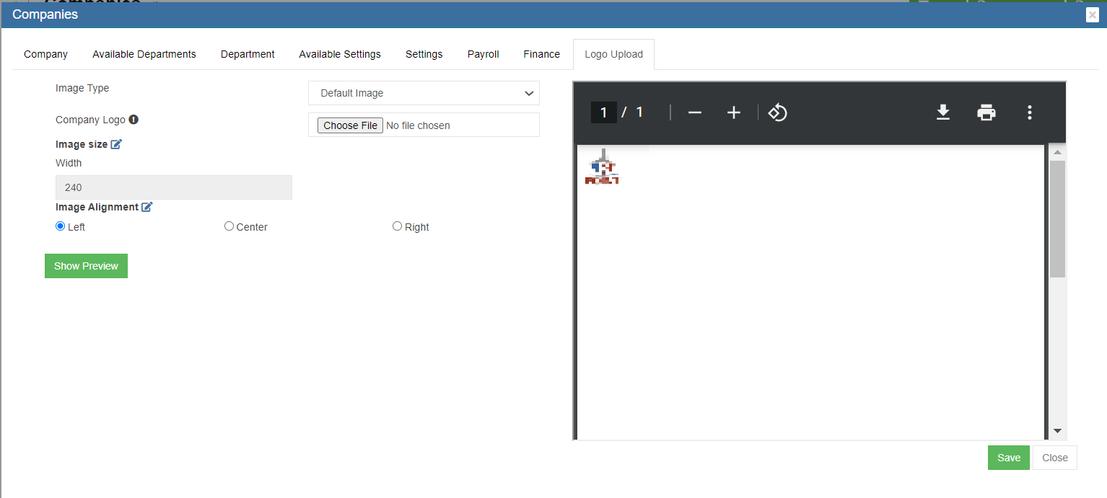This screenshot has width=1107, height=498.
Task: Select the Right alignment radio button
Action: pos(397,226)
